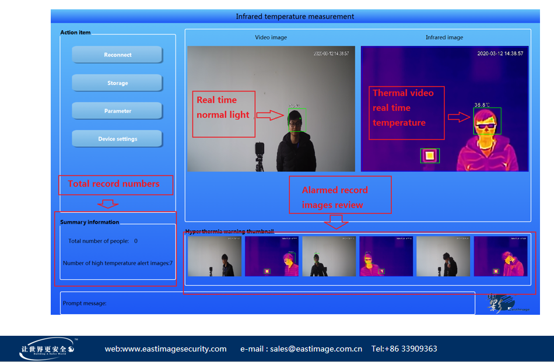This screenshot has width=554, height=362.
Task: Click the company logo in footer
Action: click(x=48, y=349)
